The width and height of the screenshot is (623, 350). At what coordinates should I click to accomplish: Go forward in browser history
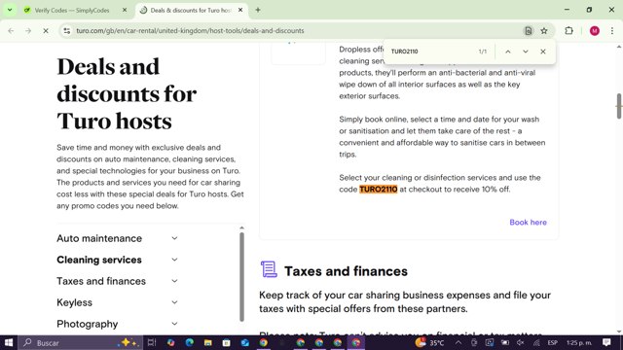point(28,30)
